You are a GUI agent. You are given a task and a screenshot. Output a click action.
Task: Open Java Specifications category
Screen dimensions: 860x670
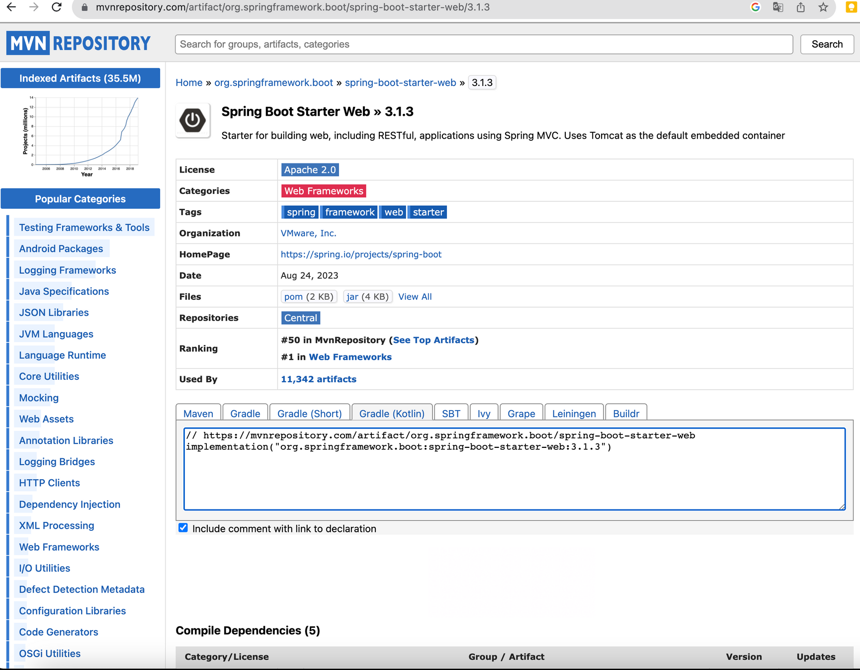click(64, 291)
